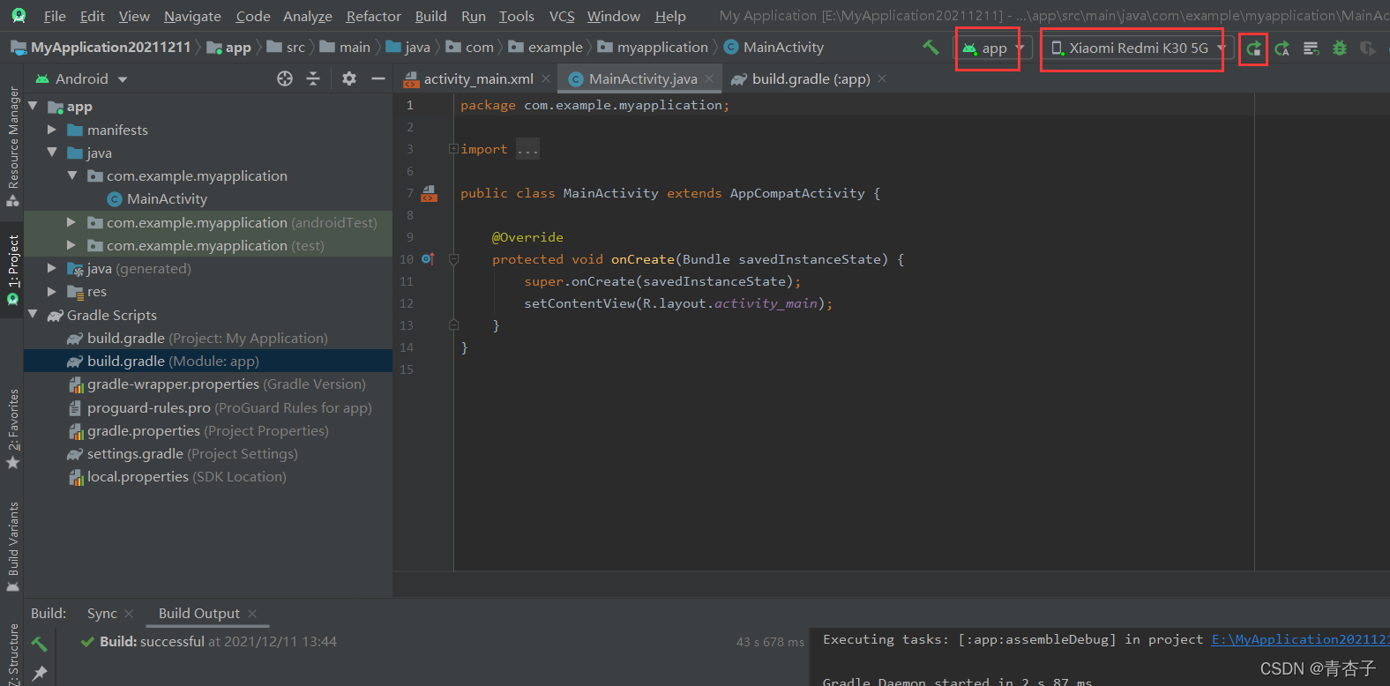Open the Build menu
Image resolution: width=1390 pixels, height=686 pixels.
[x=430, y=16]
